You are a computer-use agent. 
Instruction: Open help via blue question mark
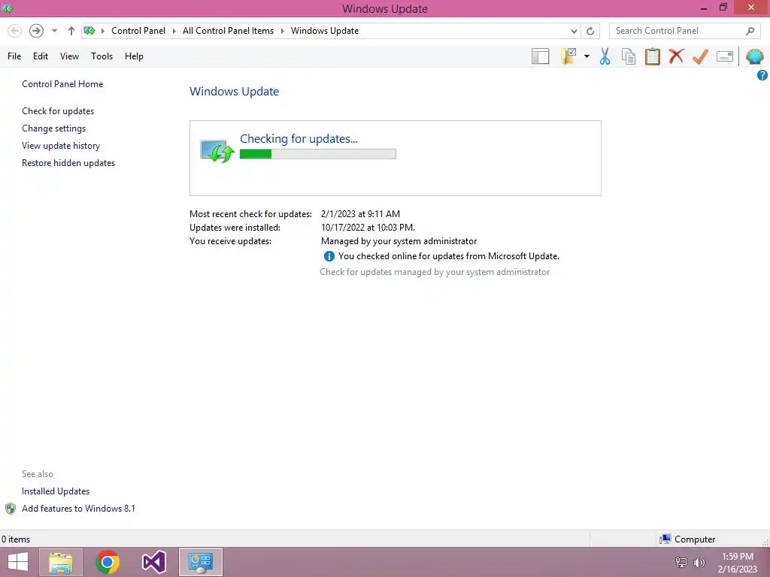(762, 75)
